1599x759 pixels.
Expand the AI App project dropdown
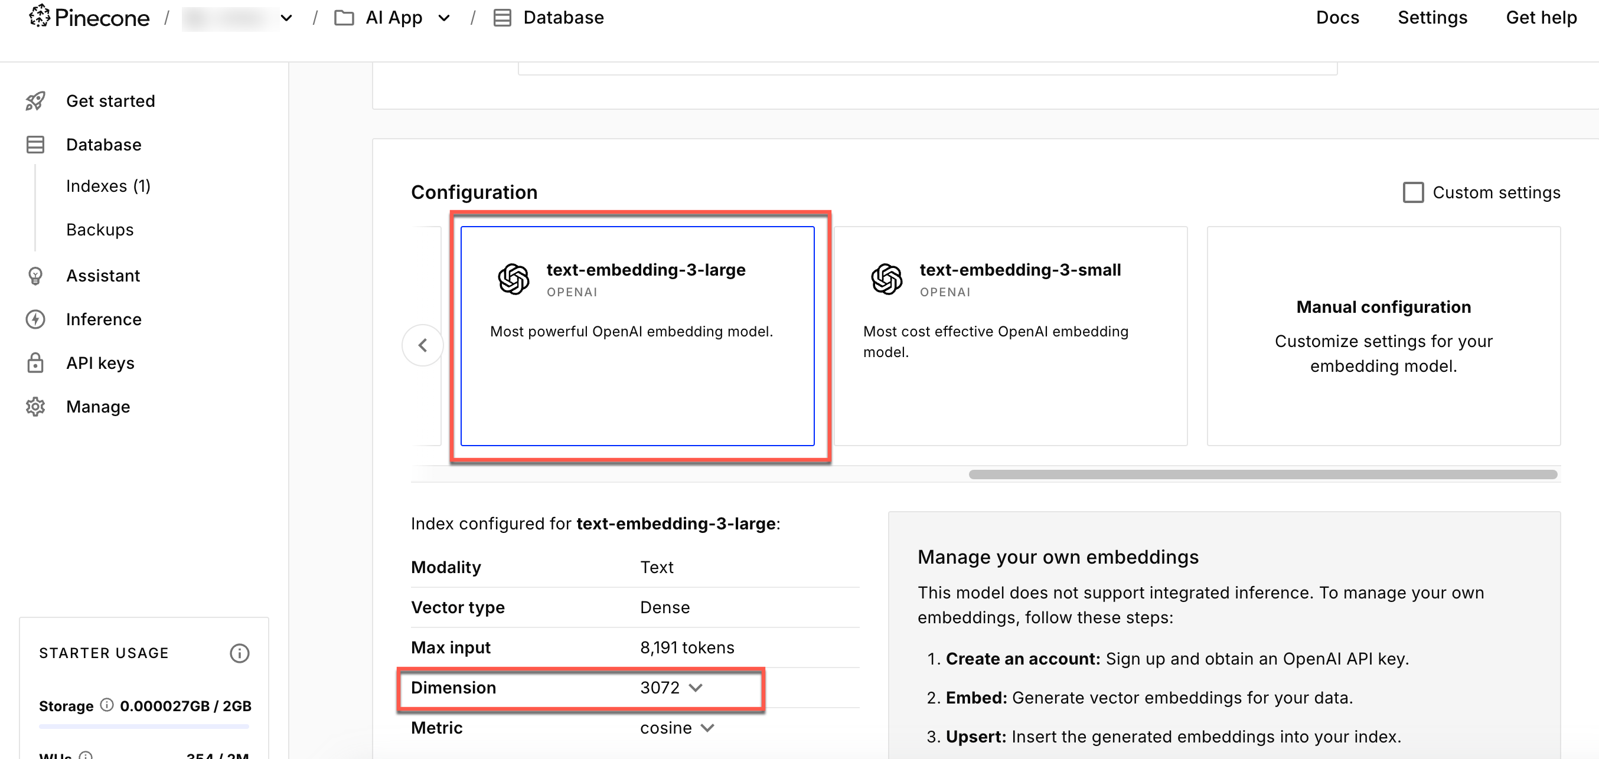tap(444, 18)
